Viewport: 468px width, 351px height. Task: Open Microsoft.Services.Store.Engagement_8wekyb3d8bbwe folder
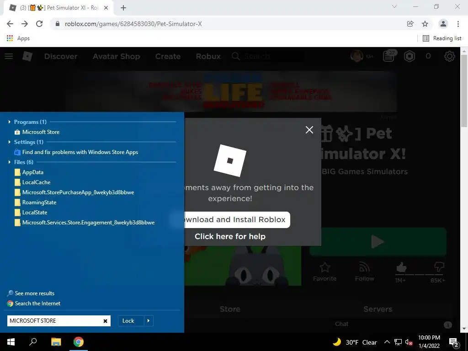(x=85, y=223)
